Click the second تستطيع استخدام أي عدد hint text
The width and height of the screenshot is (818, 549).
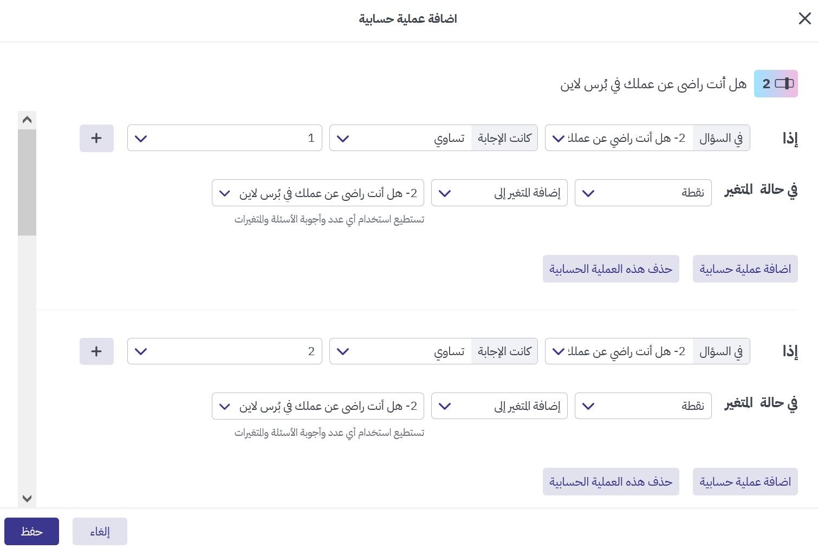(x=329, y=433)
